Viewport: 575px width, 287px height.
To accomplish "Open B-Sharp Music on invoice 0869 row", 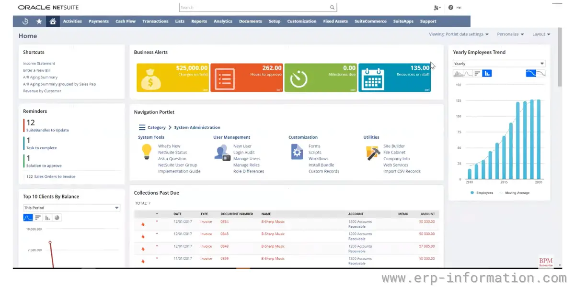I will pos(273,259).
